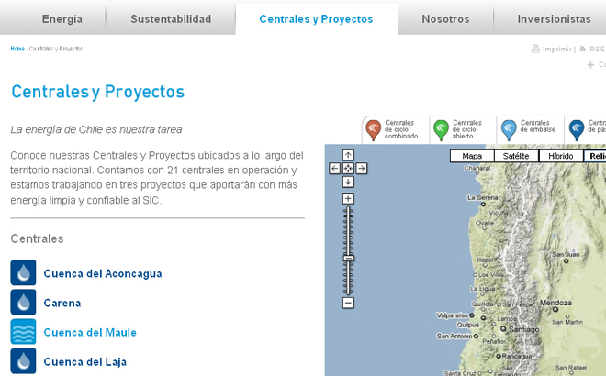Click the red combined-cycle plant marker icon
This screenshot has width=606, height=376.
click(374, 130)
